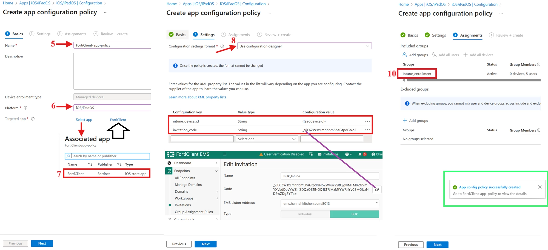The width and height of the screenshot is (548, 250).
Task: Click the FortiClient EMS logo icon
Action: point(171,154)
